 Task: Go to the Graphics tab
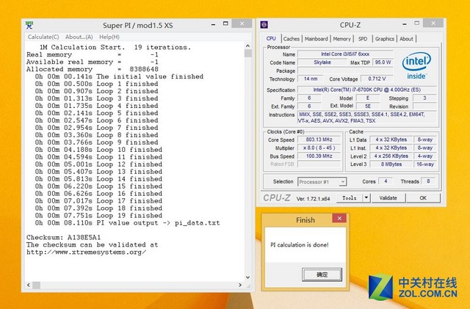(384, 39)
